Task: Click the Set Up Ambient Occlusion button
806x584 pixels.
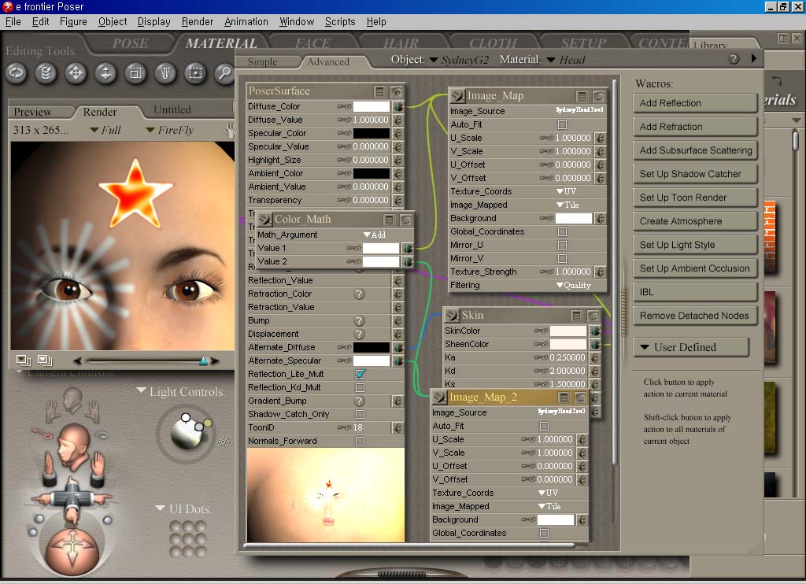Action: [x=695, y=269]
